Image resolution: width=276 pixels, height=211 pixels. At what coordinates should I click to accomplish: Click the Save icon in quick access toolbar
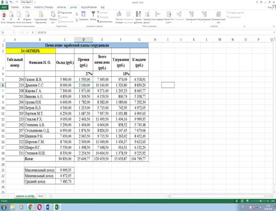[x=7, y=2]
